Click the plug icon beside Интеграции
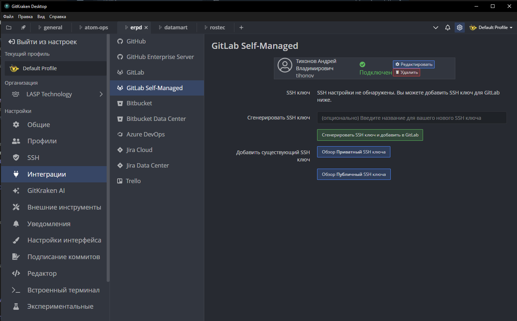The width and height of the screenshot is (517, 321). pos(16,174)
